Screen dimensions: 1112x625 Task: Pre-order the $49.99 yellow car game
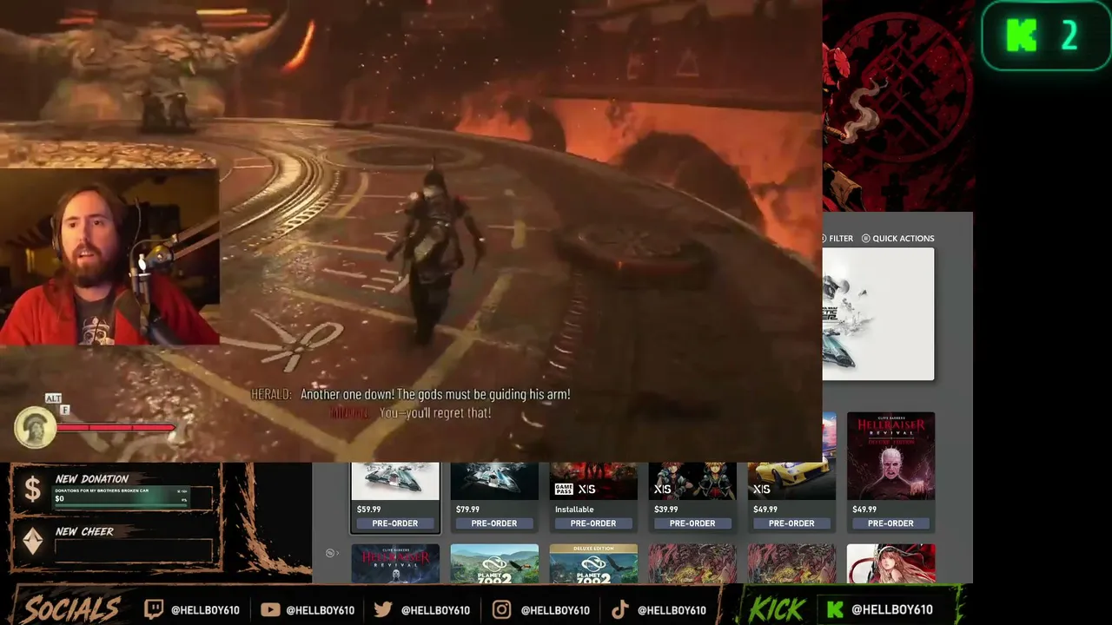point(791,523)
